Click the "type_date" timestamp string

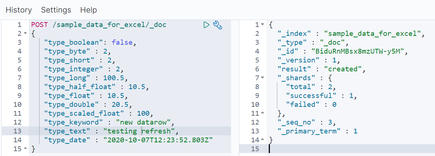158,140
